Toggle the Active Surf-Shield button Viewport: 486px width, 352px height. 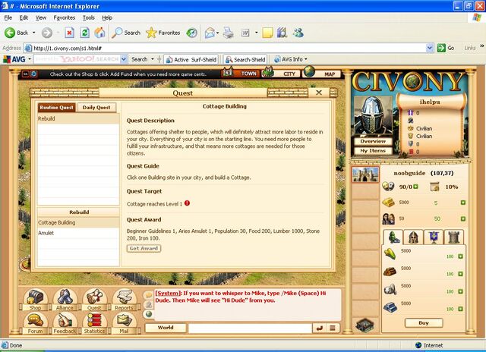(x=191, y=59)
